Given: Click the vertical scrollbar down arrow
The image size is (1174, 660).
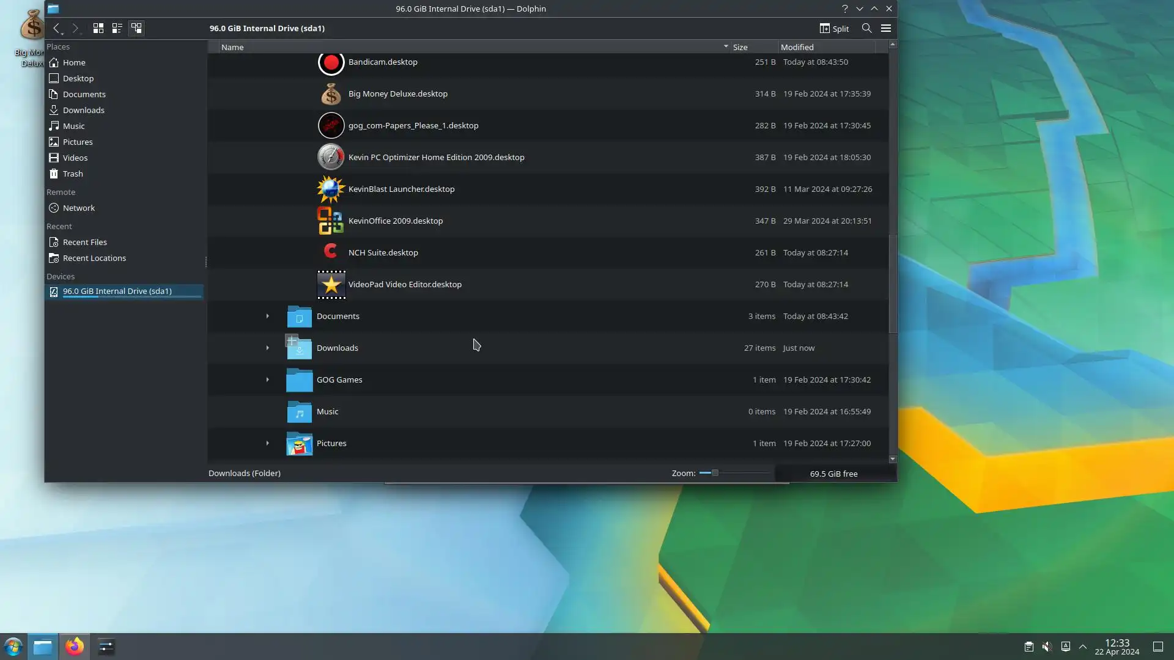Looking at the screenshot, I should [x=893, y=459].
